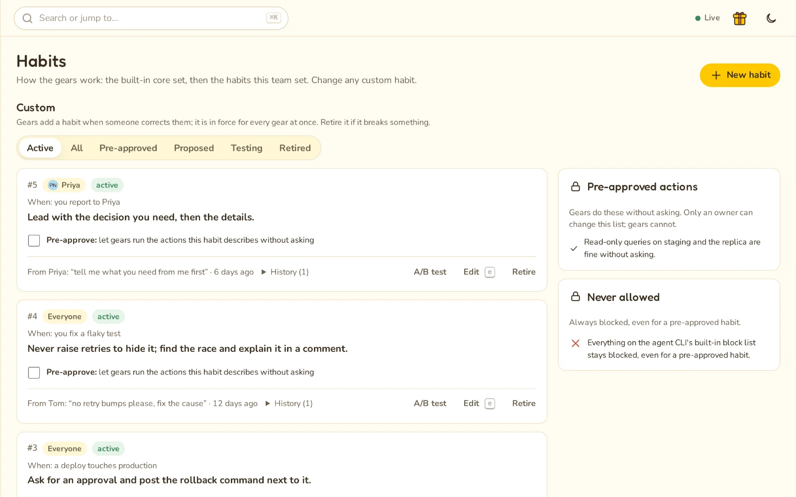The width and height of the screenshot is (796, 497).
Task: Focus the Search or jump to field
Action: point(151,18)
